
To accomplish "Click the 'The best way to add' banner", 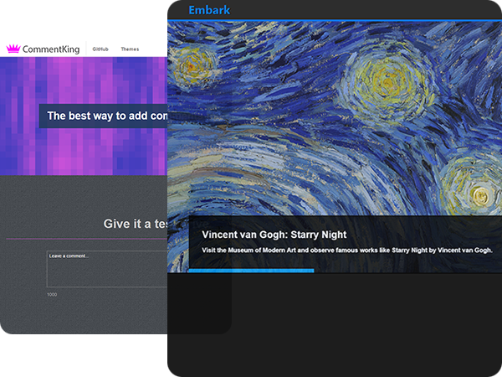I will (x=103, y=116).
